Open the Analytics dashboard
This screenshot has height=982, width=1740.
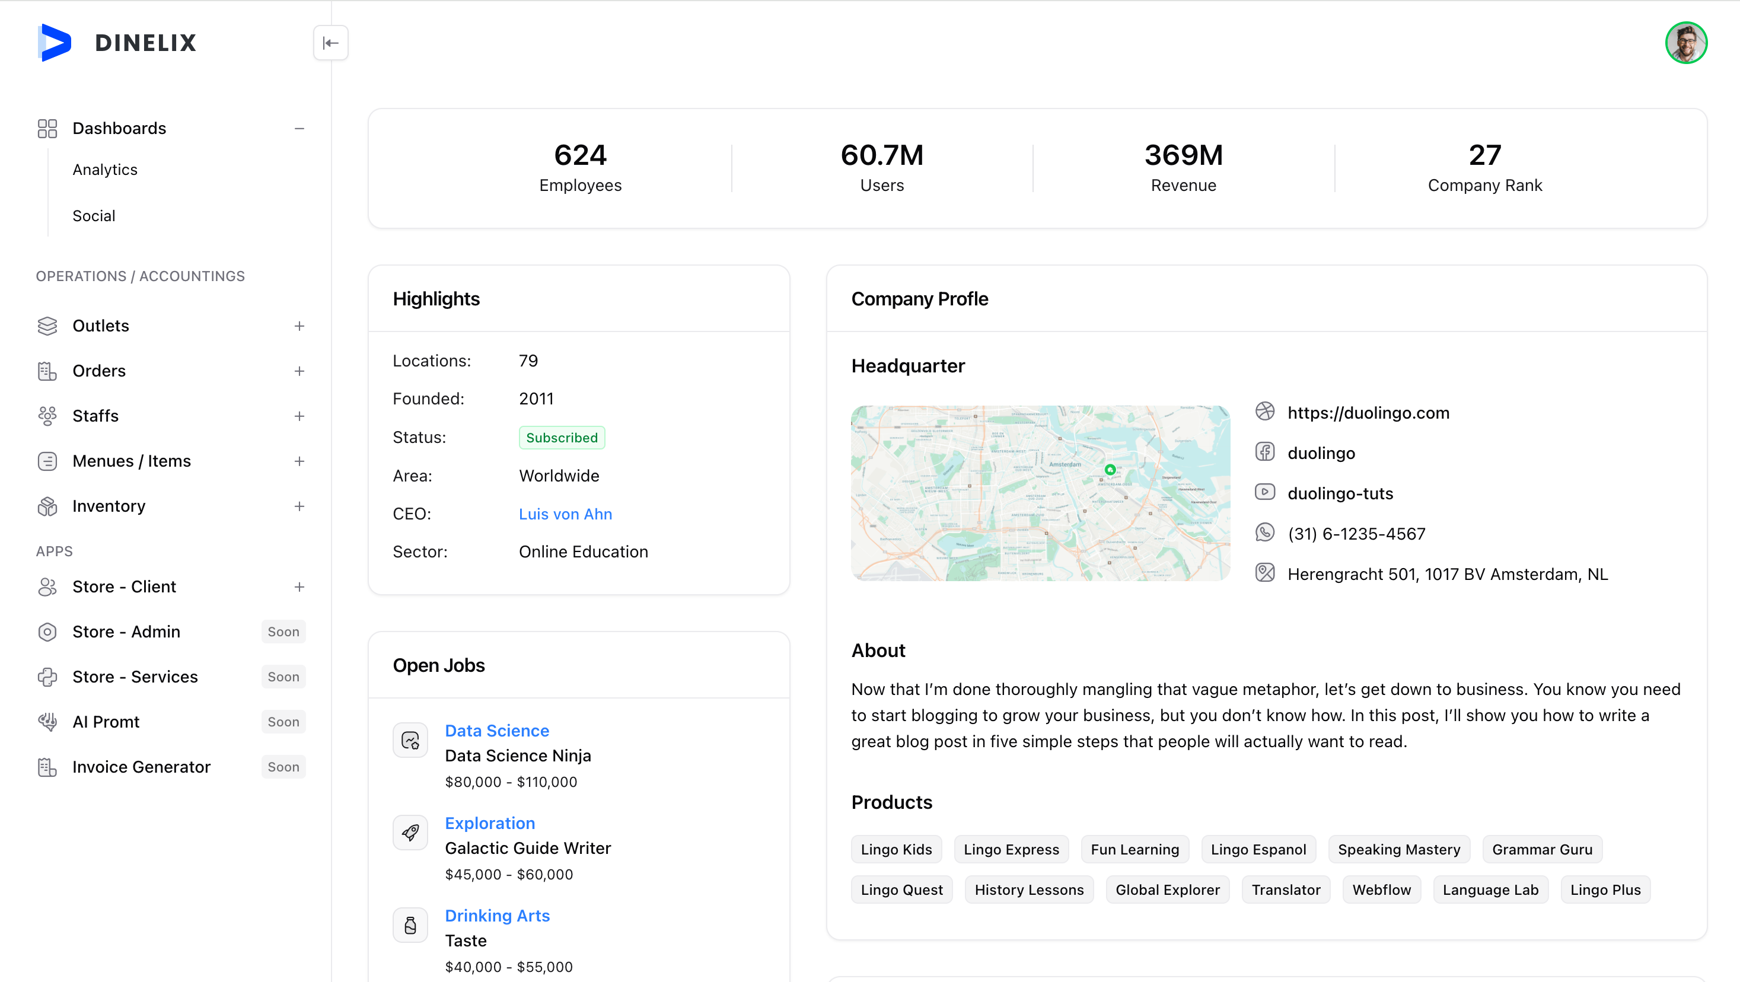(x=105, y=170)
